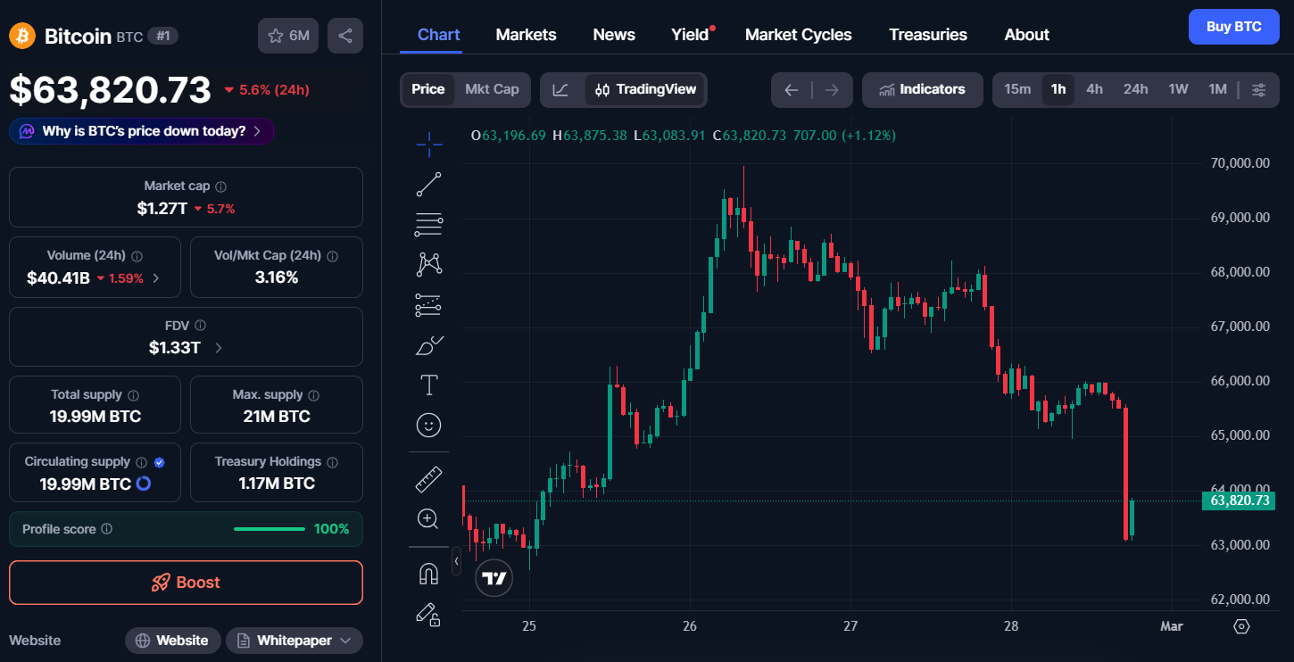Show Total supply info icon
Screen dimensions: 1294x662
pos(134,395)
